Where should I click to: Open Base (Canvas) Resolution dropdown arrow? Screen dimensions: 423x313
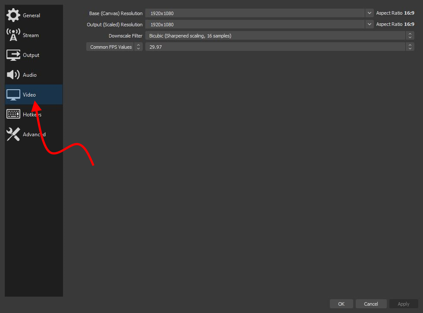point(369,13)
